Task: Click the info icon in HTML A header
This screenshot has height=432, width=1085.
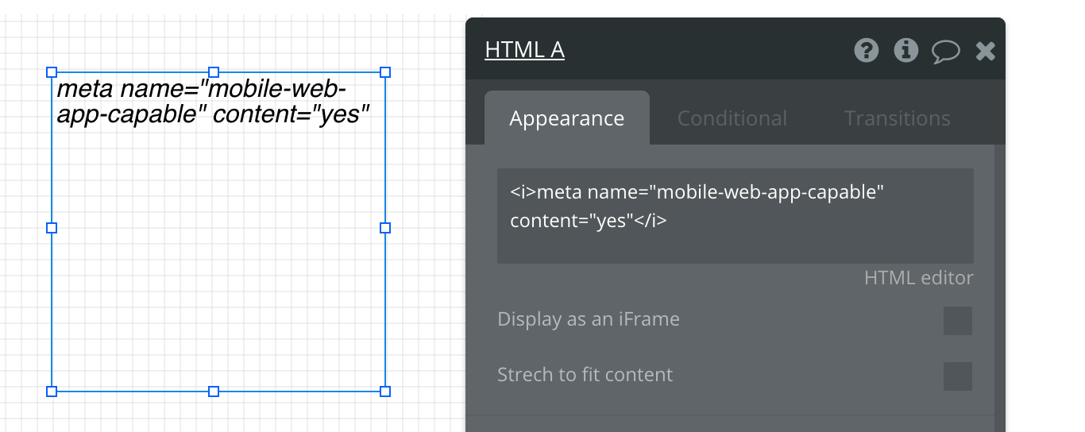Action: 906,51
